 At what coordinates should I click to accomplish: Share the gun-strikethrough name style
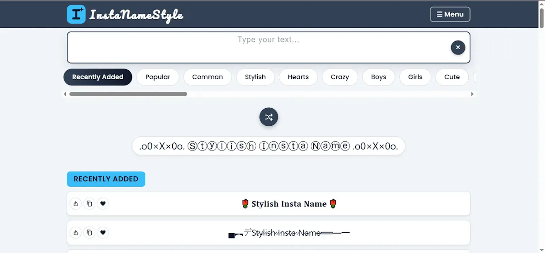click(x=76, y=233)
